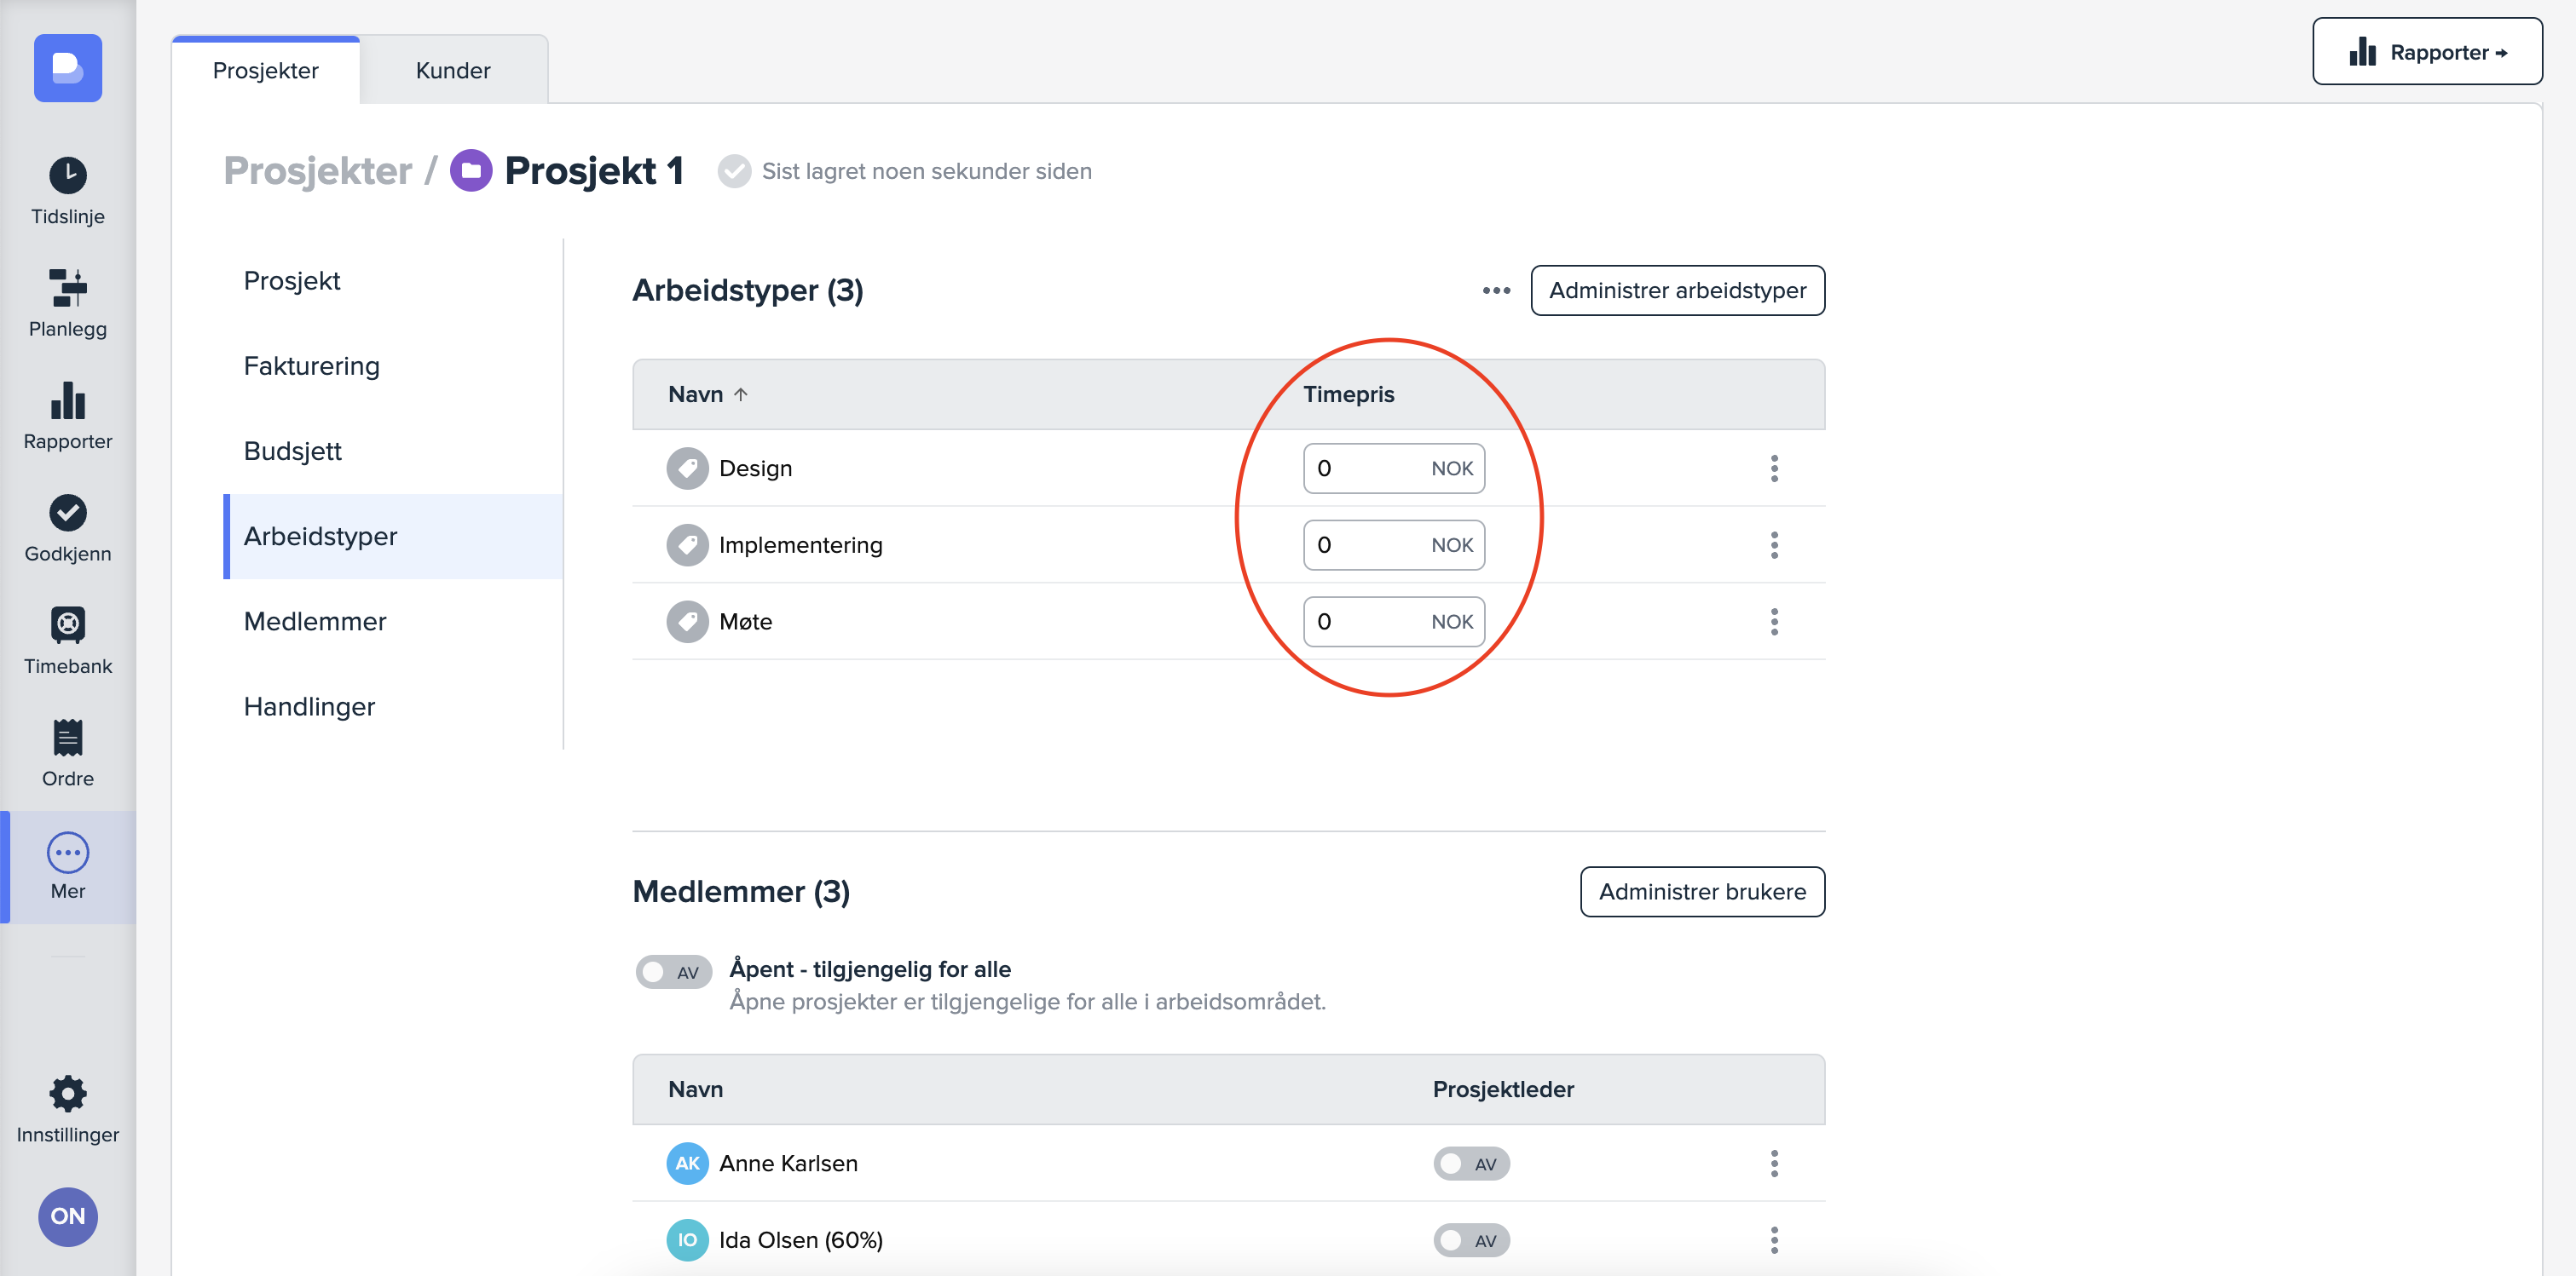This screenshot has width=2576, height=1276.
Task: Open the Ordre receipt icon
Action: 68,739
